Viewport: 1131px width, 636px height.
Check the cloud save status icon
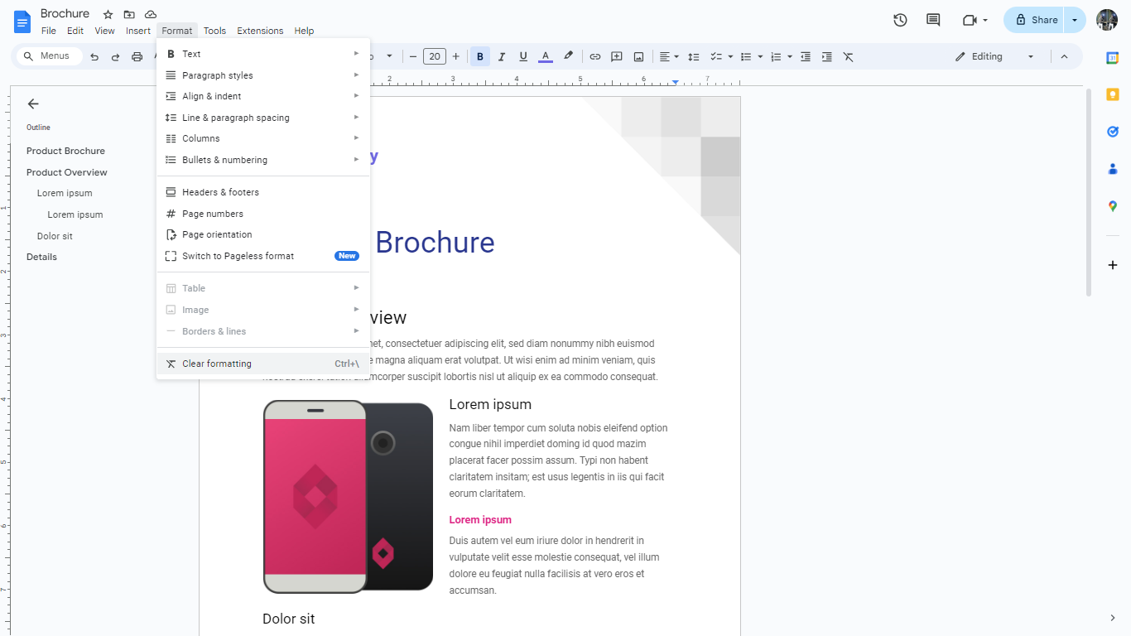pos(151,14)
